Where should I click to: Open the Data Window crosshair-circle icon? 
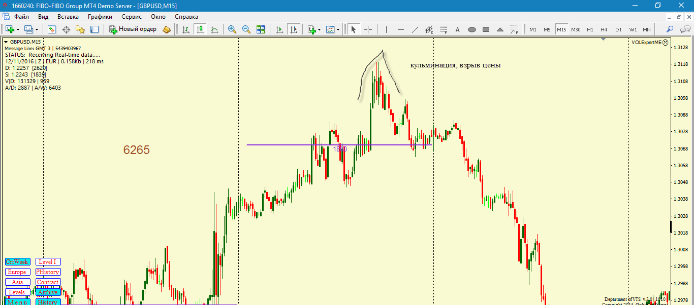click(x=66, y=29)
